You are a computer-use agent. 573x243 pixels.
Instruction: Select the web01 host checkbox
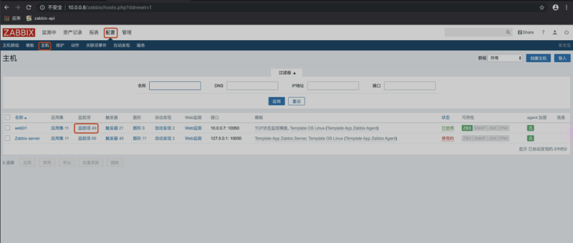click(x=7, y=128)
